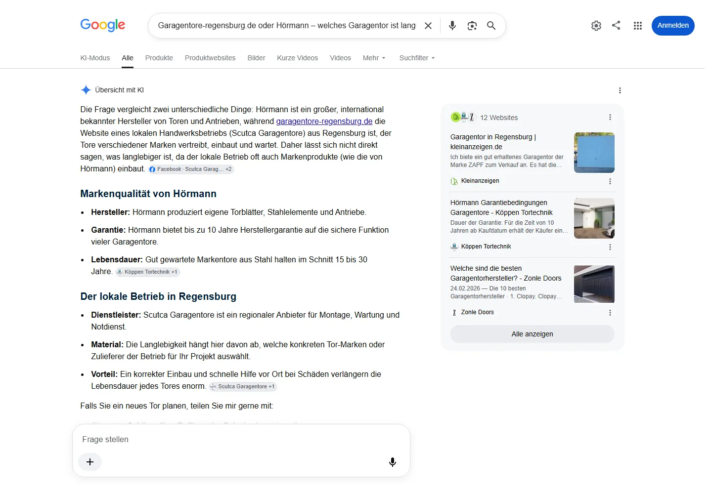Click the Übersicht mit KI label
712x494 pixels.
[119, 90]
